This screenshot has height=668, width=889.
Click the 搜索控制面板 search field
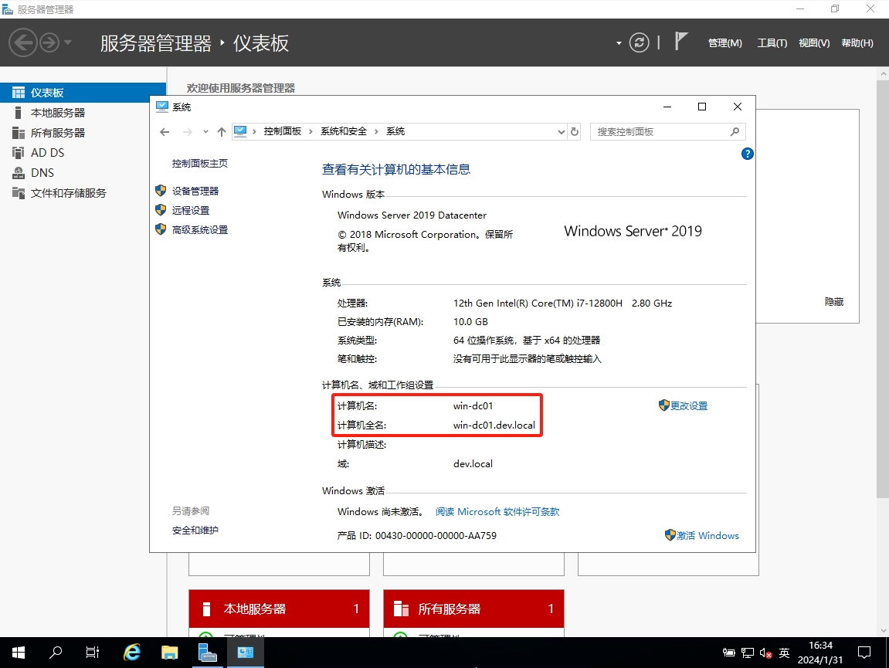tap(660, 132)
